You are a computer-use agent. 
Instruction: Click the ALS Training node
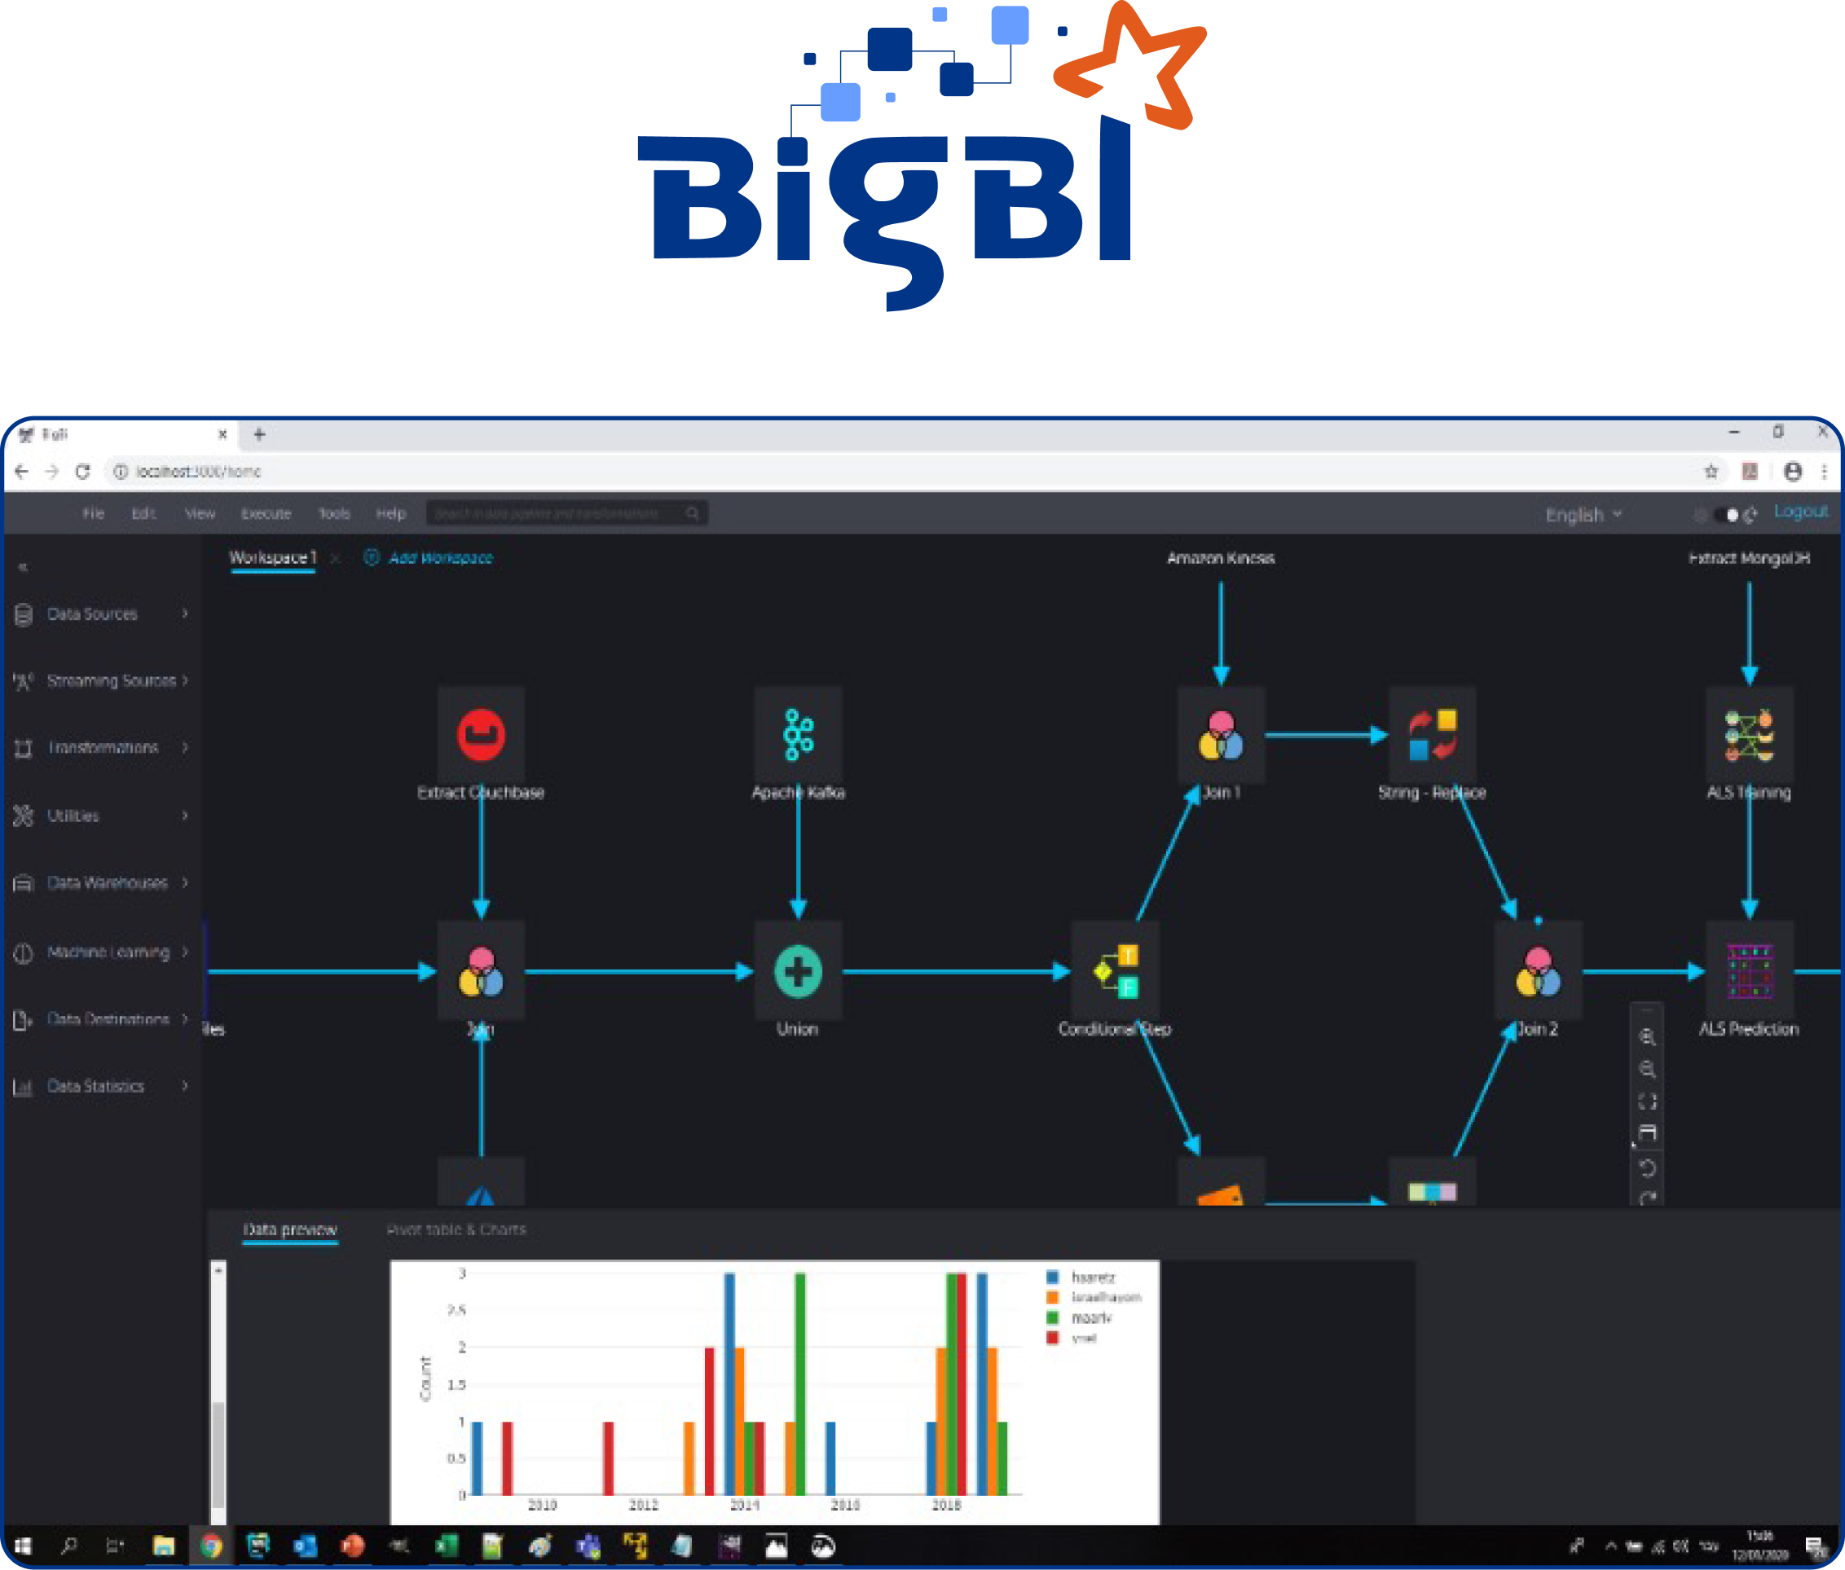(x=1748, y=735)
